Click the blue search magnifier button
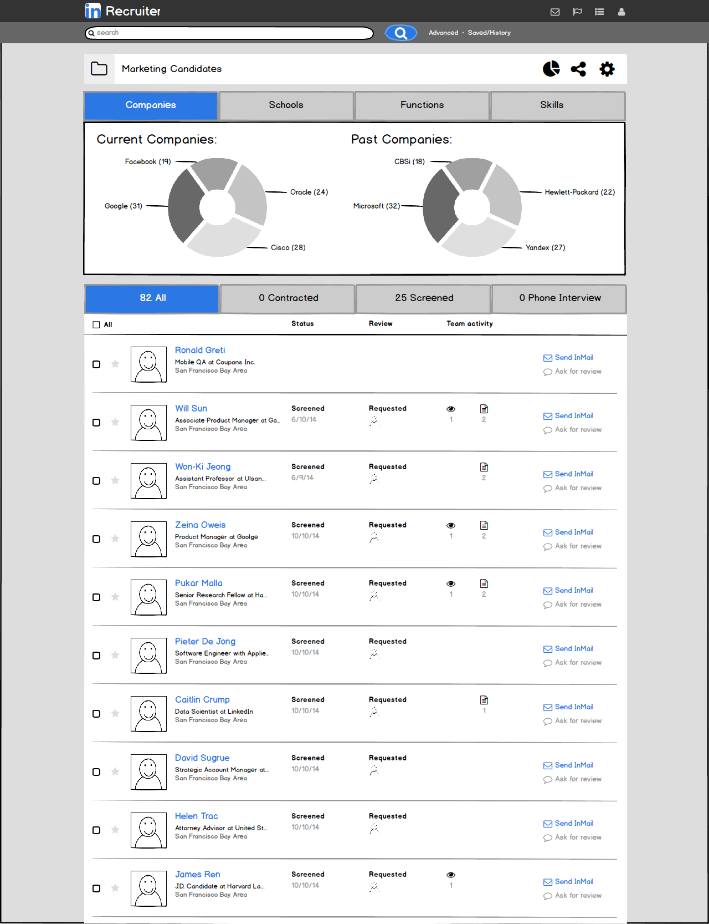The height and width of the screenshot is (924, 709). point(401,33)
